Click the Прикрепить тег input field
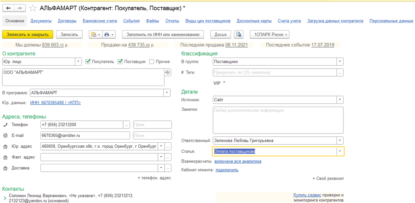Image resolution: width=415 pixels, height=203 pixels. [x=275, y=72]
